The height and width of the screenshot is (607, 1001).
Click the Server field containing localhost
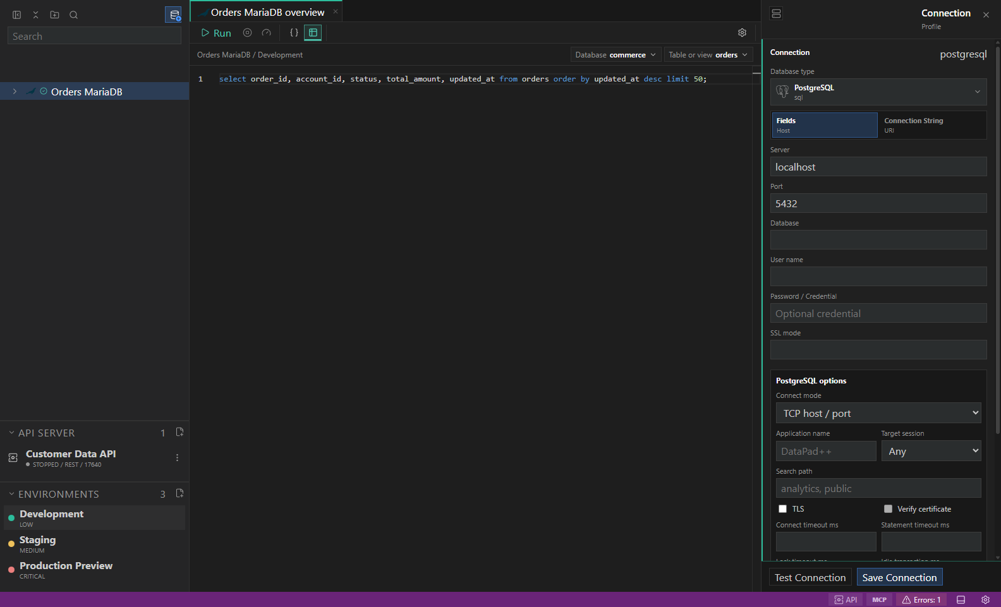[878, 167]
